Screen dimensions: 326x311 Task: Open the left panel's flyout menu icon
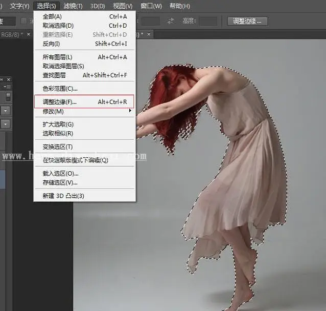[8, 87]
